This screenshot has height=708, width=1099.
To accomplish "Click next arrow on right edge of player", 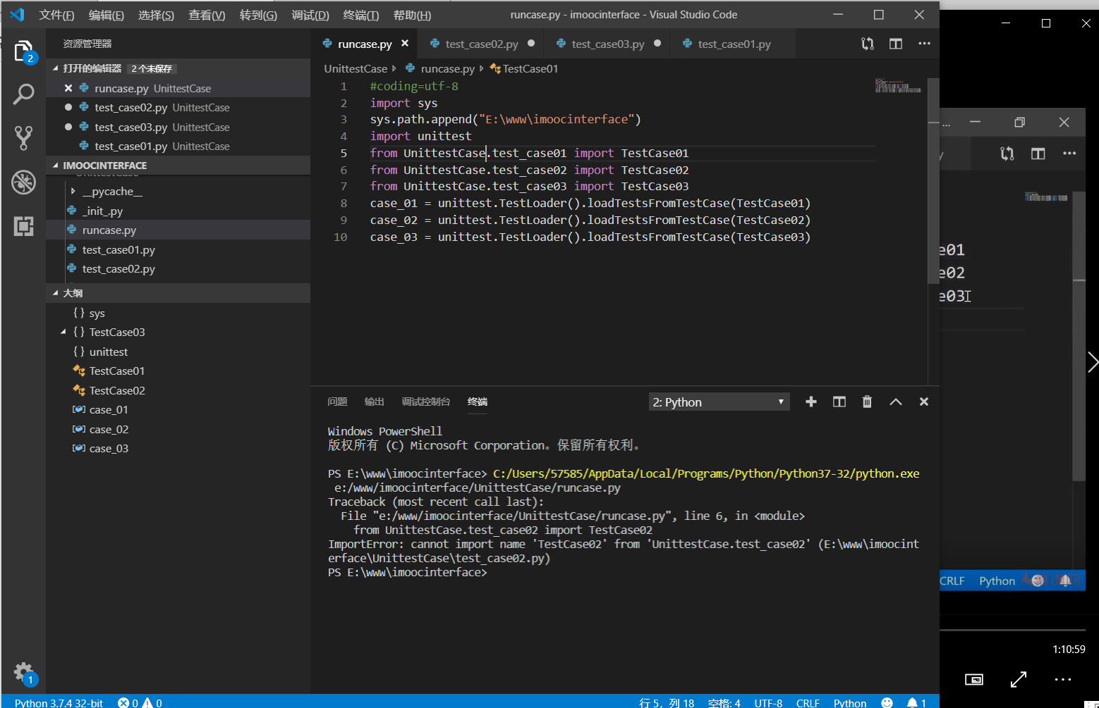I will point(1093,363).
